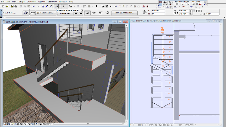Open the Ruler dropdown arrow

74,6
